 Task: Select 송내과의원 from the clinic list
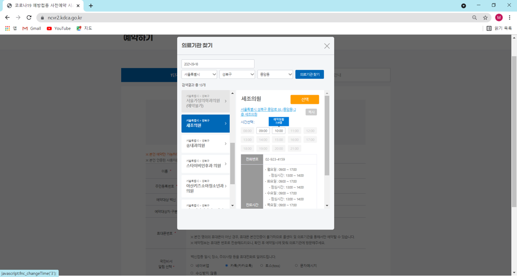click(205, 144)
